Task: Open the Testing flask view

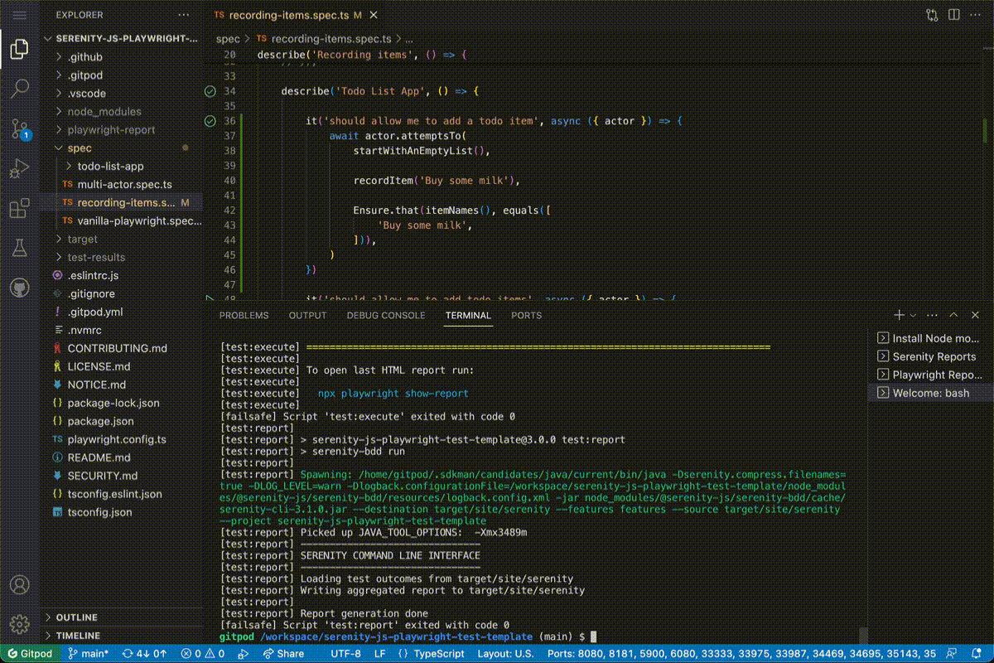Action: coord(20,248)
